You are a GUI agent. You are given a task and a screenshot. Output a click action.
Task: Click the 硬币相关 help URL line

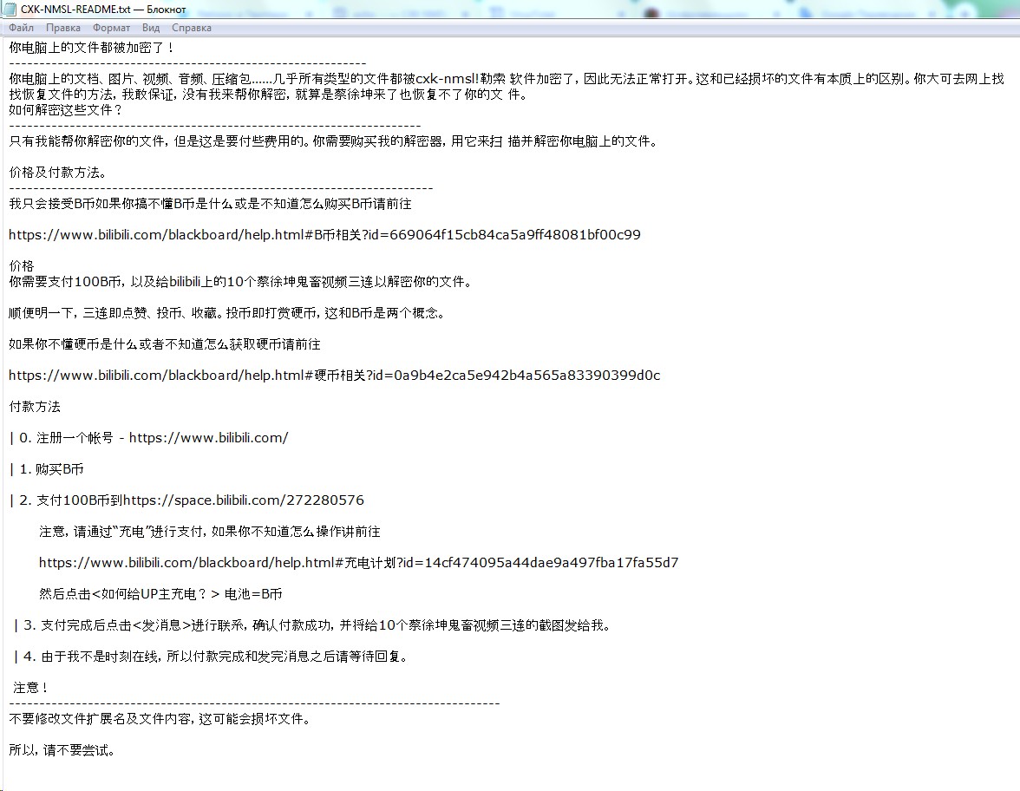click(335, 376)
